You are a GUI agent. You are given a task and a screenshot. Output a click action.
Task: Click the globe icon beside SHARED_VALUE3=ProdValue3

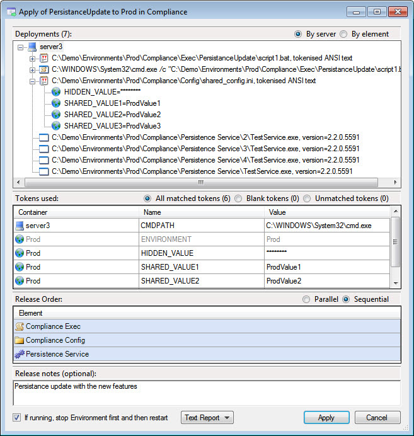[56, 126]
